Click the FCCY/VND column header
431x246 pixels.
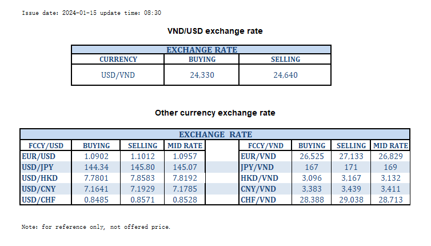(266, 145)
